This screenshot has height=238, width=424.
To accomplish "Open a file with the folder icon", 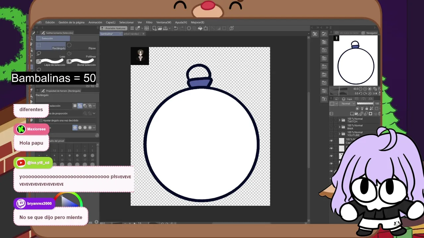I will pos(160,28).
